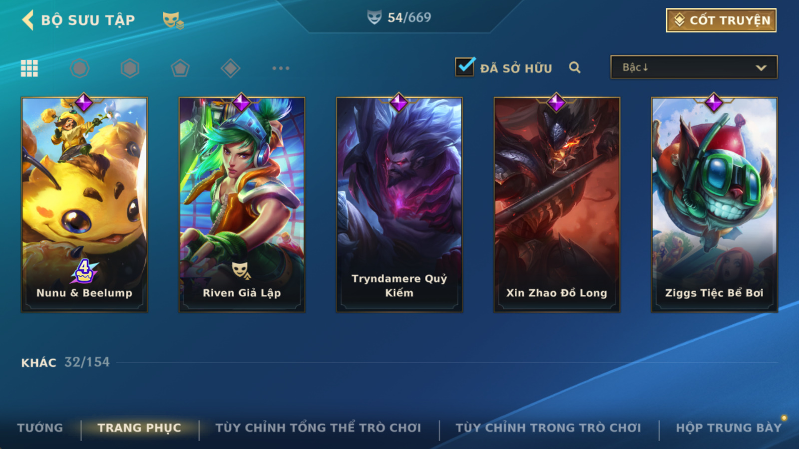Click the golden mask icon next to the title
Image resolution: width=799 pixels, height=449 pixels.
tap(173, 20)
